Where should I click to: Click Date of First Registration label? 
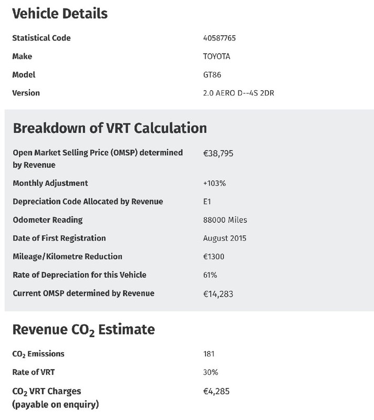tap(59, 238)
